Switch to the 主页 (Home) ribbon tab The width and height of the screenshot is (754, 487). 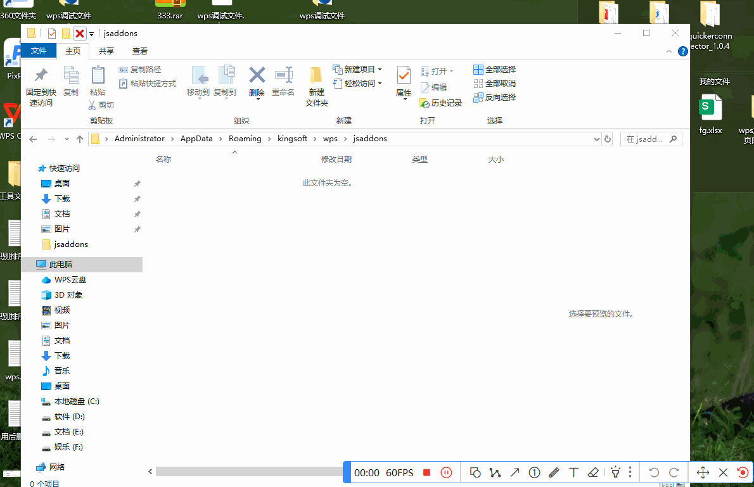pos(73,51)
